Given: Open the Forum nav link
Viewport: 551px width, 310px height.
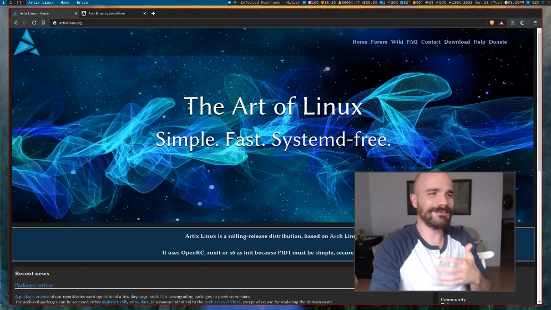Looking at the screenshot, I should pyautogui.click(x=379, y=42).
